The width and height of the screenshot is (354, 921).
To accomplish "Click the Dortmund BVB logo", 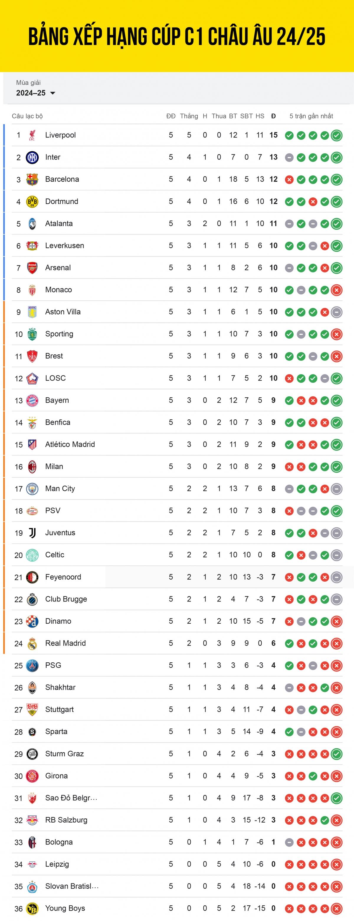I will pyautogui.click(x=32, y=202).
